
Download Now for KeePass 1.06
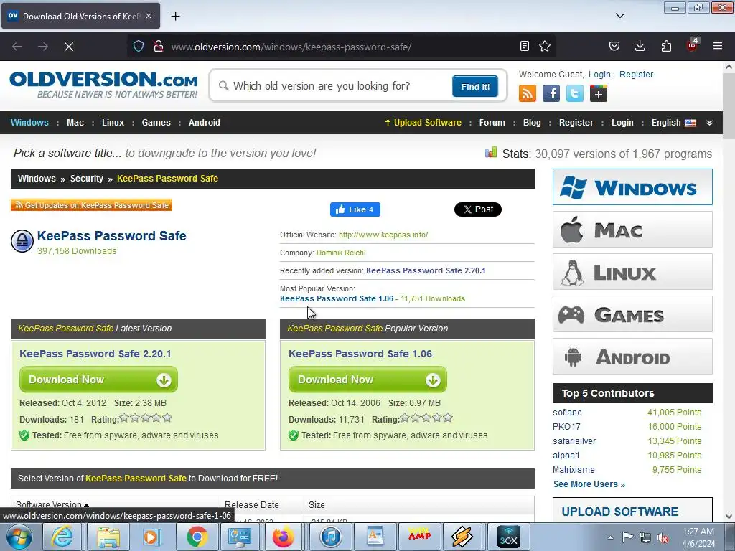pyautogui.click(x=367, y=380)
